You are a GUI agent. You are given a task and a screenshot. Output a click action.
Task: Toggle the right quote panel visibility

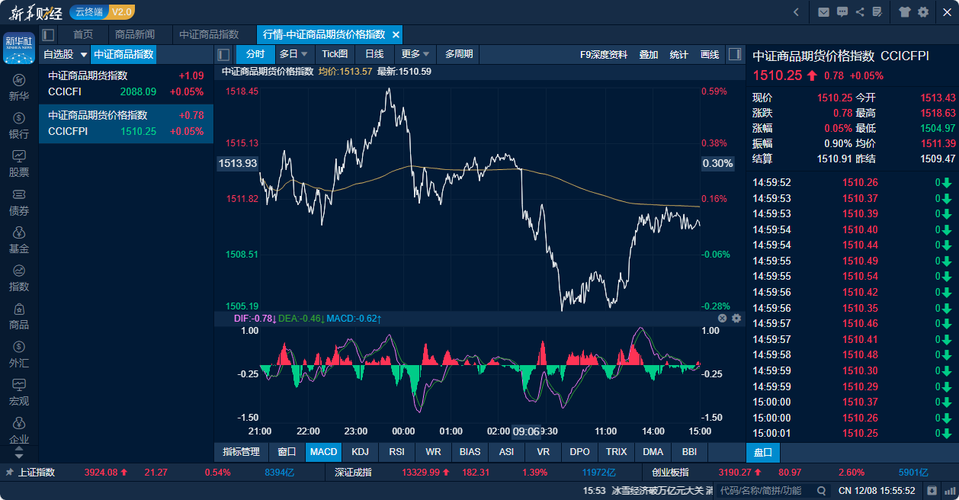(x=735, y=54)
